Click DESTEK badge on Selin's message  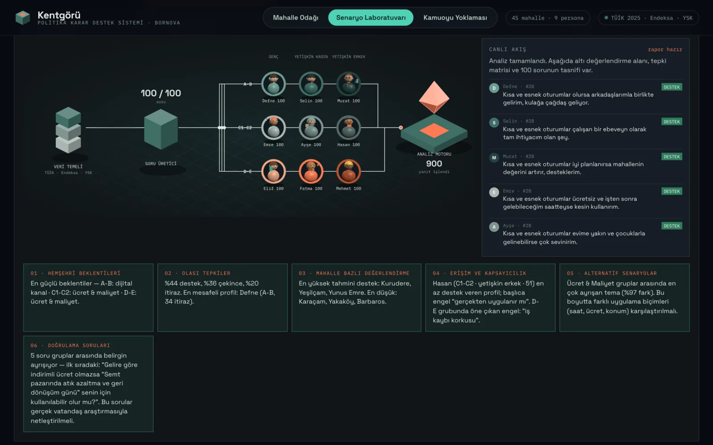pyautogui.click(x=672, y=122)
